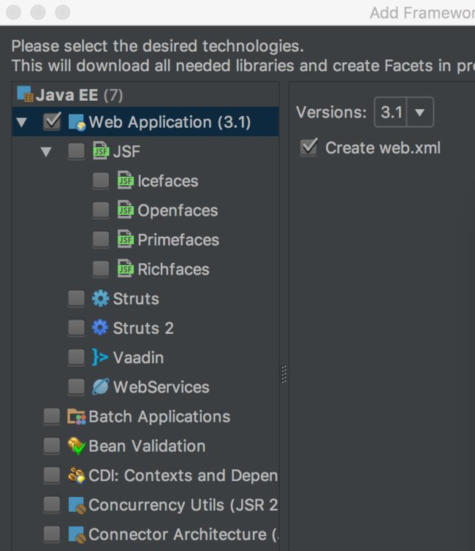Click the WebServices label text
Image resolution: width=475 pixels, height=551 pixels.
pos(161,387)
